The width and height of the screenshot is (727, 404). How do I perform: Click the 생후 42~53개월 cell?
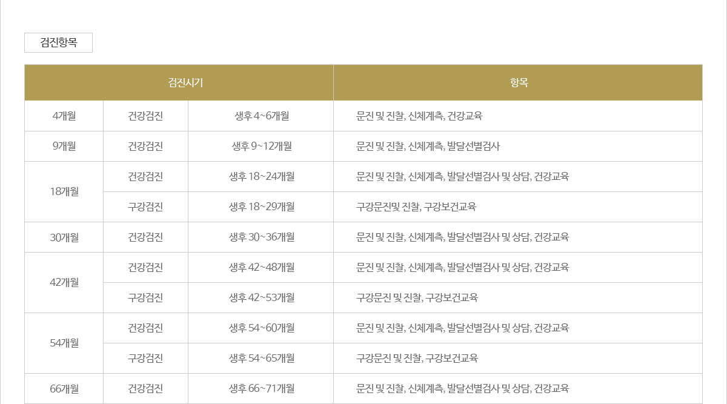point(261,298)
